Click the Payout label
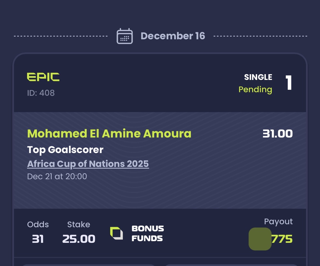This screenshot has width=320, height=266. 278,222
